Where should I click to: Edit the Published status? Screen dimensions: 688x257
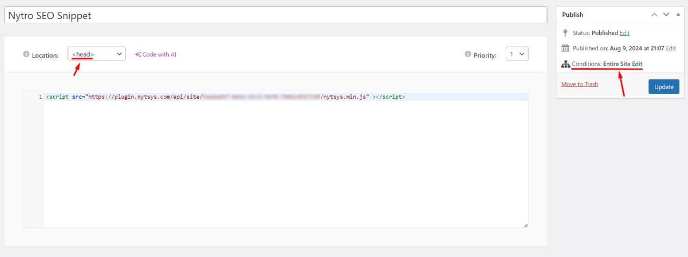(x=624, y=33)
